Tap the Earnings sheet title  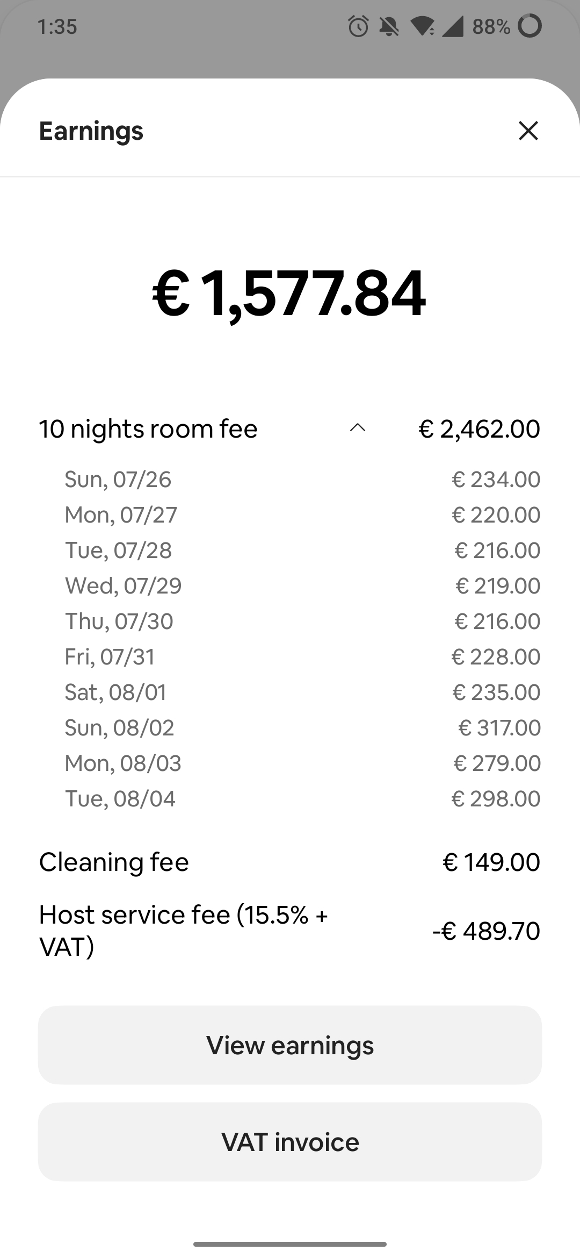(x=91, y=131)
